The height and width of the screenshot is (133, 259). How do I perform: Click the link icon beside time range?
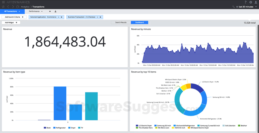(233, 7)
